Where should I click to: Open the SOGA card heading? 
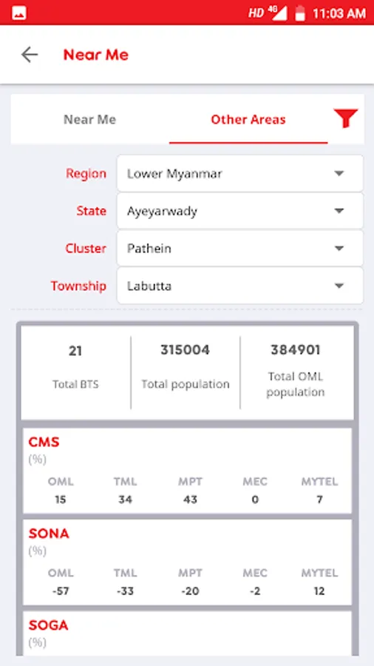tap(48, 625)
